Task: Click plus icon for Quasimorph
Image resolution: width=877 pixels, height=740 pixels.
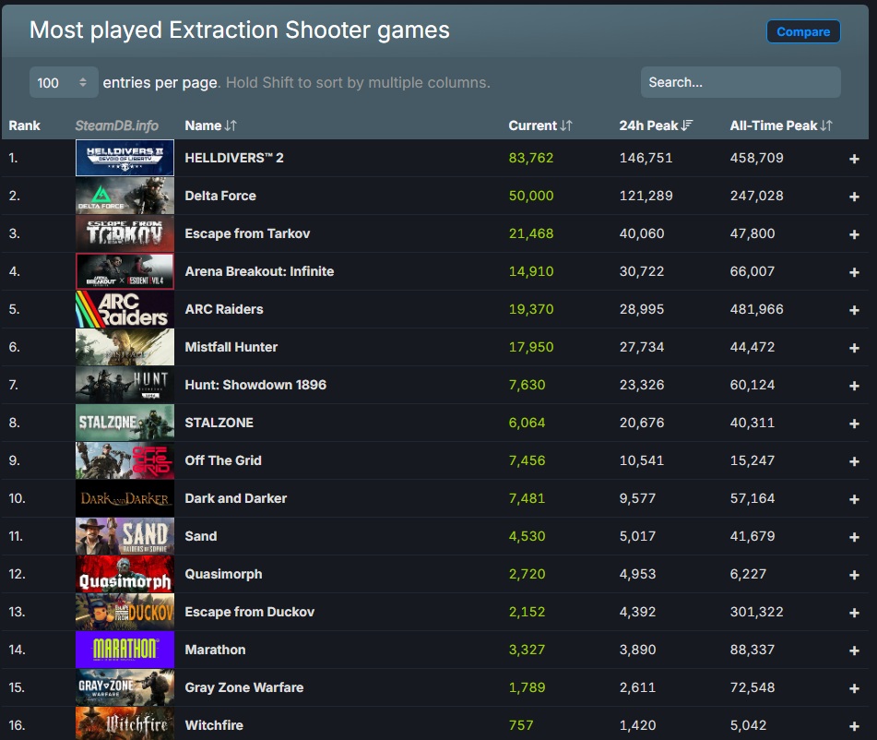Action: coord(854,575)
